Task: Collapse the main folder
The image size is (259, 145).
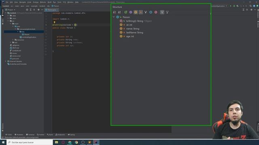Action: click(x=11, y=24)
